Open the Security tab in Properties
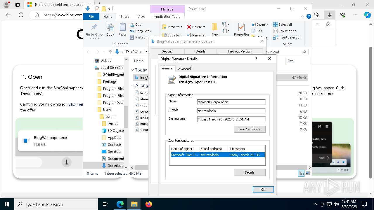This screenshot has height=210, width=374. click(167, 51)
